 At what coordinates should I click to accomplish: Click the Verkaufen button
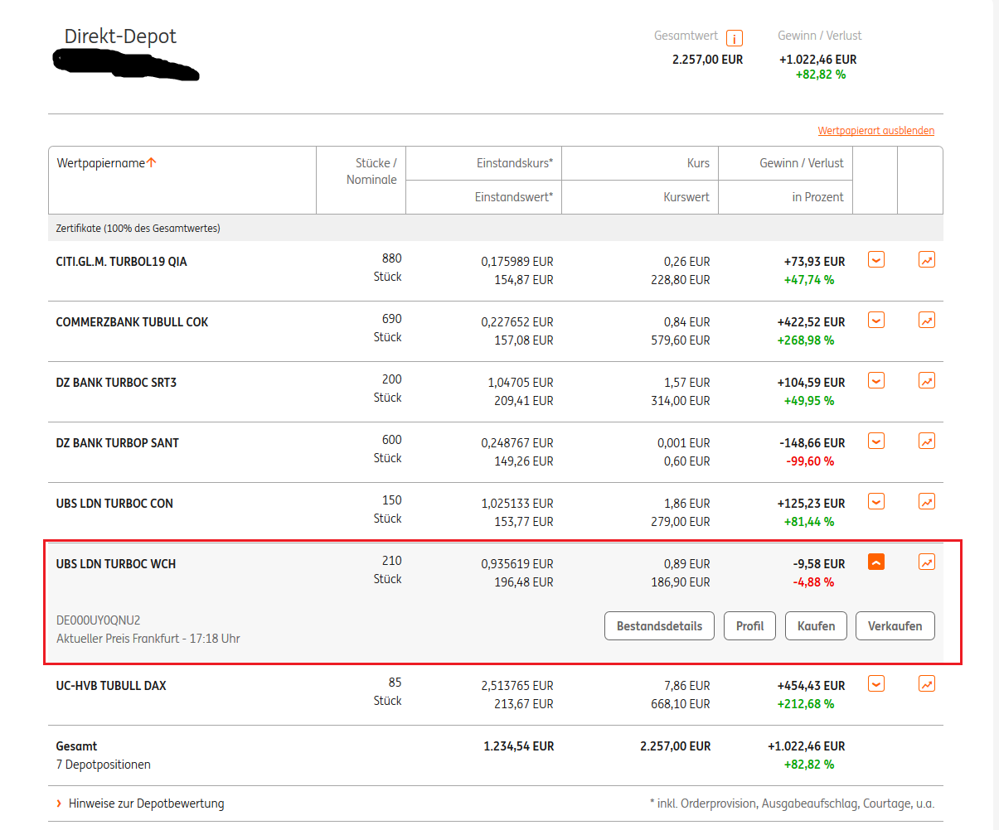(x=895, y=626)
